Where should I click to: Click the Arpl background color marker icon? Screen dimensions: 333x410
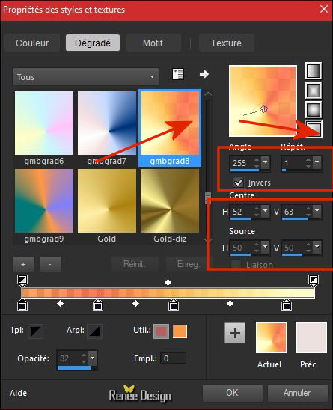(94, 331)
